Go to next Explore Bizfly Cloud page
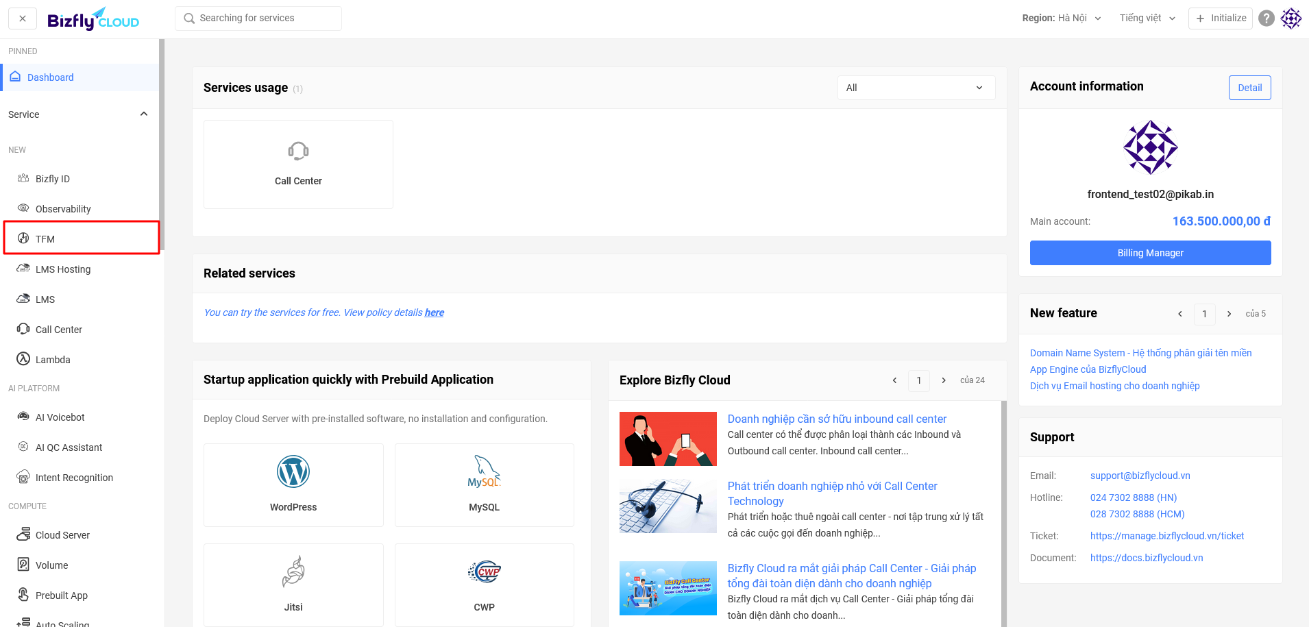Viewport: 1309px width, 627px height. click(944, 380)
